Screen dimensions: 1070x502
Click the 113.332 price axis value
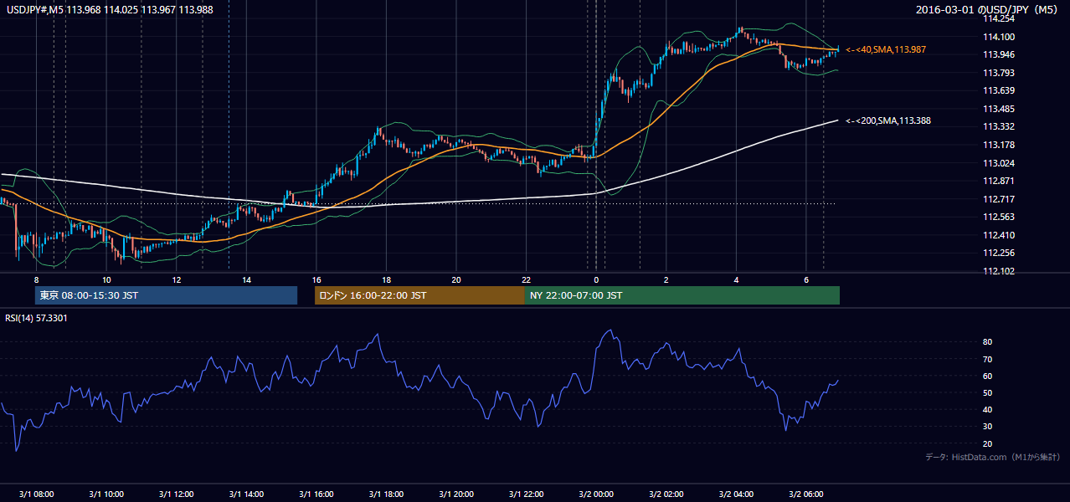point(1000,126)
